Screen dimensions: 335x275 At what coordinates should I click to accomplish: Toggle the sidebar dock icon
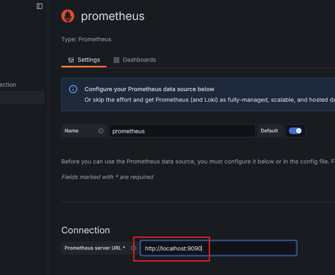click(x=40, y=6)
